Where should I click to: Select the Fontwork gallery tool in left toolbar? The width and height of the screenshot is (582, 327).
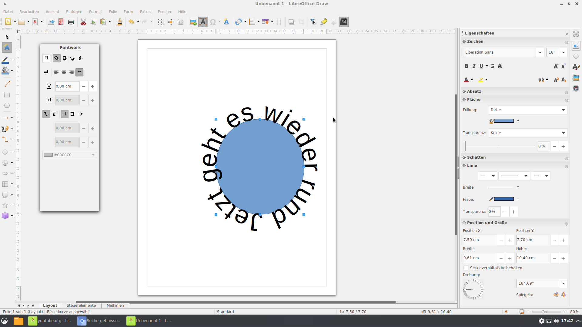(x=7, y=48)
